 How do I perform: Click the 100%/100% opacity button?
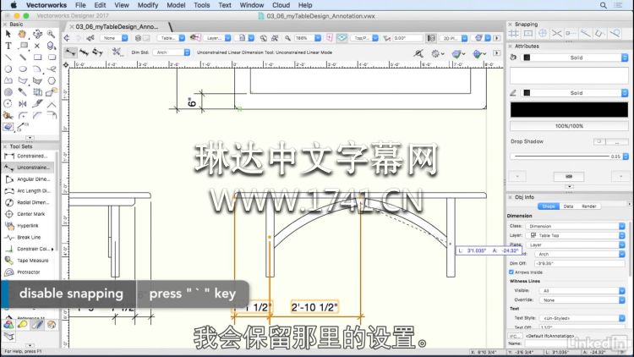[x=569, y=126]
